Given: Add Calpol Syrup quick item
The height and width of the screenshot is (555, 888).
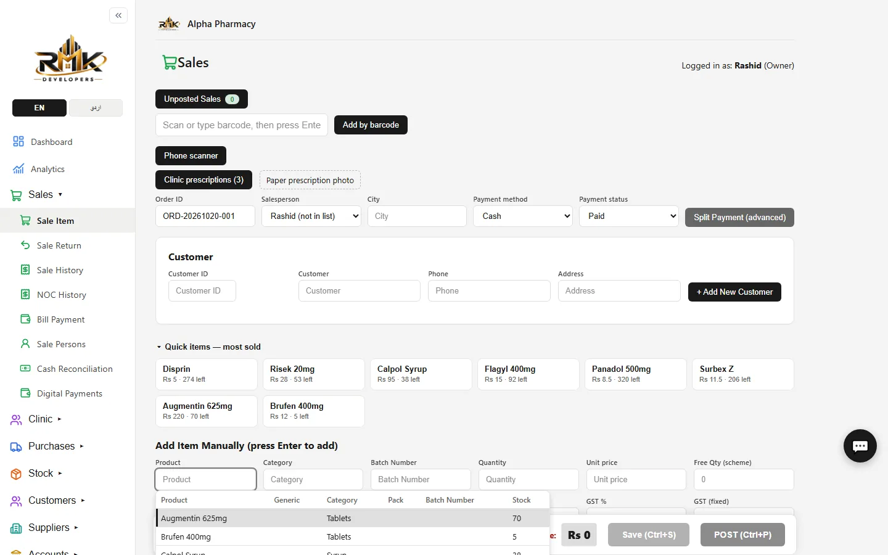Looking at the screenshot, I should point(421,374).
